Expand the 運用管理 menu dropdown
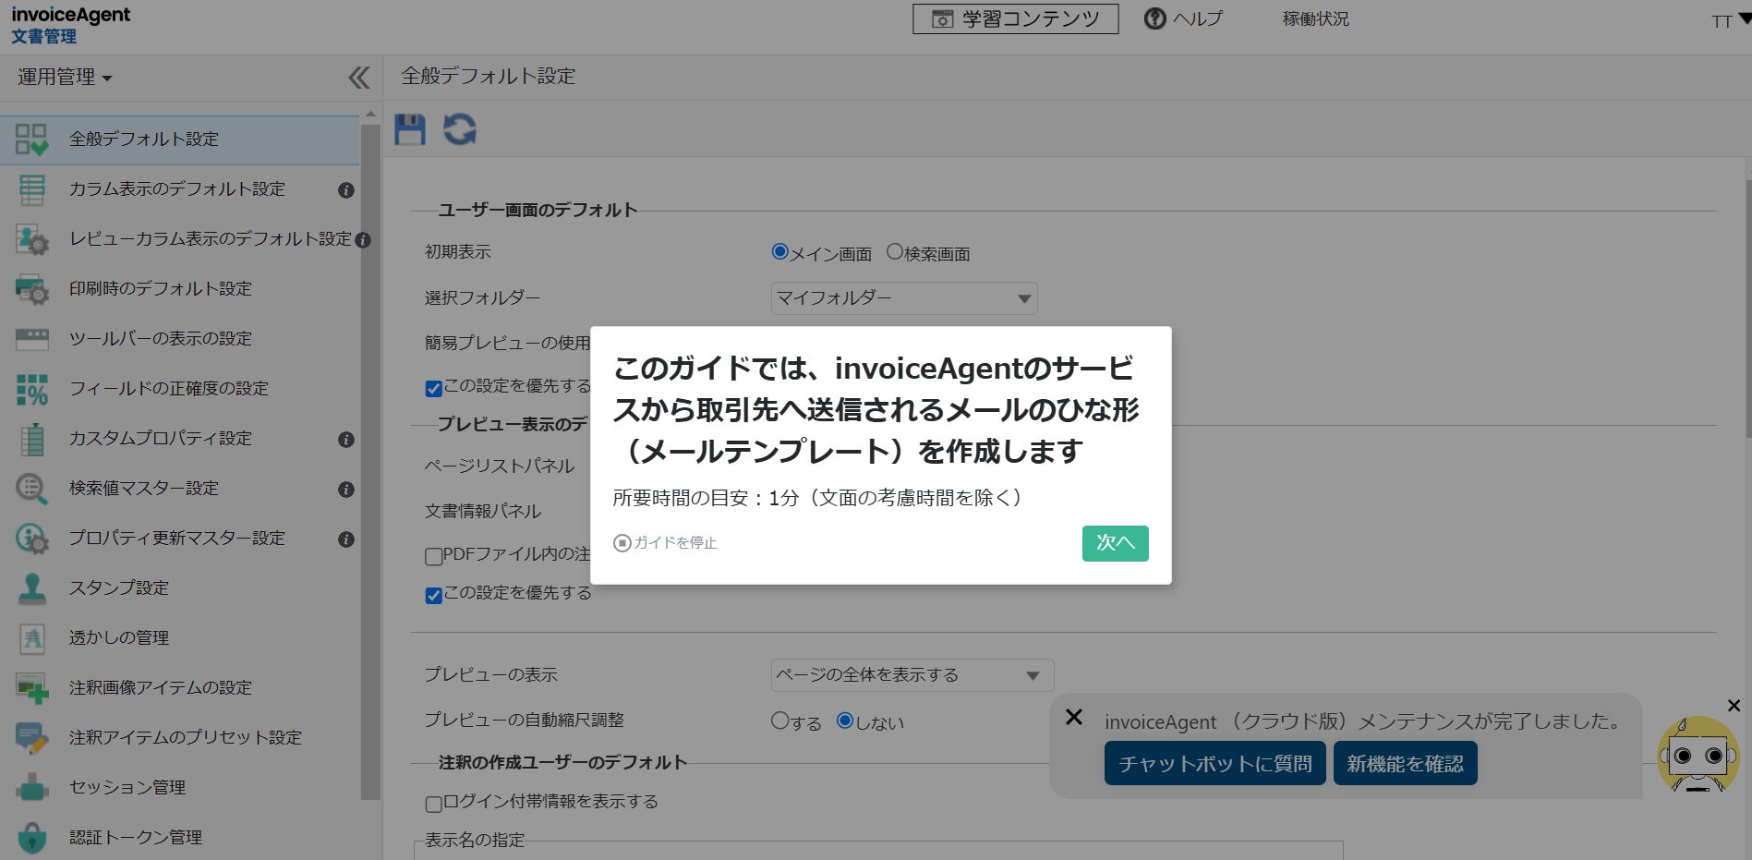The width and height of the screenshot is (1752, 860). pos(65,78)
